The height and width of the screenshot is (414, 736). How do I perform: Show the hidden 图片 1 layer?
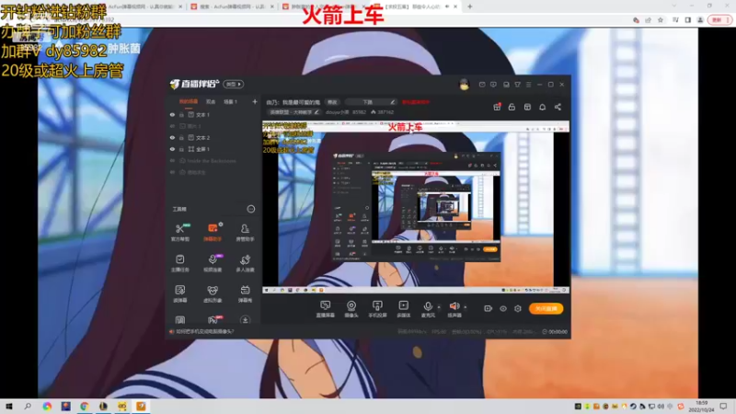(x=172, y=126)
